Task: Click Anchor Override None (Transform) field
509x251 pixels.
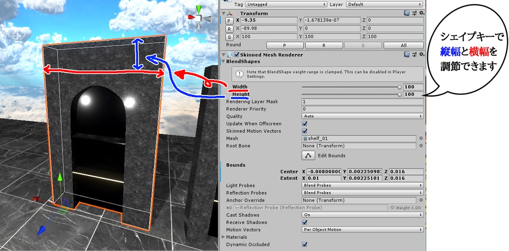Action: coord(359,200)
